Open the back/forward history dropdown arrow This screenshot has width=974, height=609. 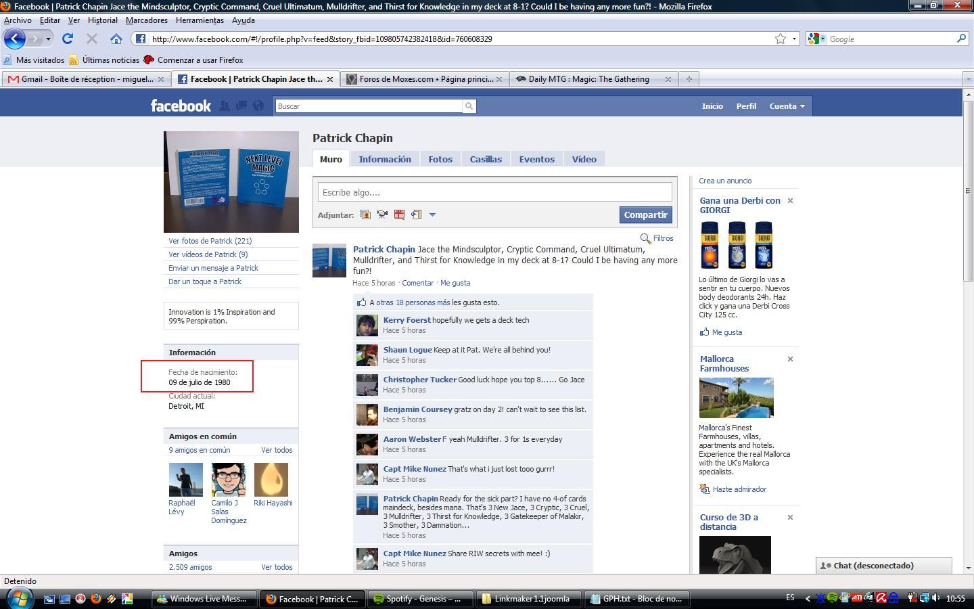(48, 39)
